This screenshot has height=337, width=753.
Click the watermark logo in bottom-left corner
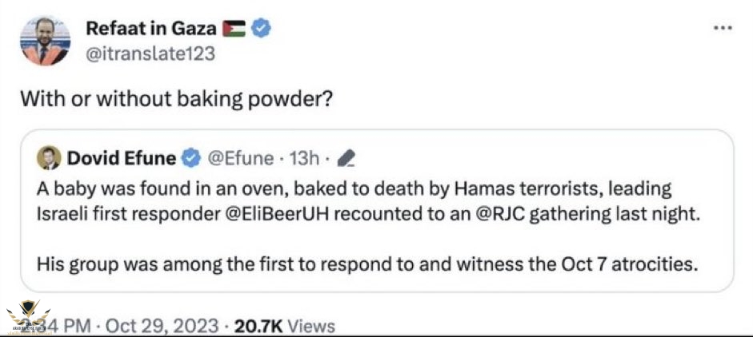[x=22, y=318]
